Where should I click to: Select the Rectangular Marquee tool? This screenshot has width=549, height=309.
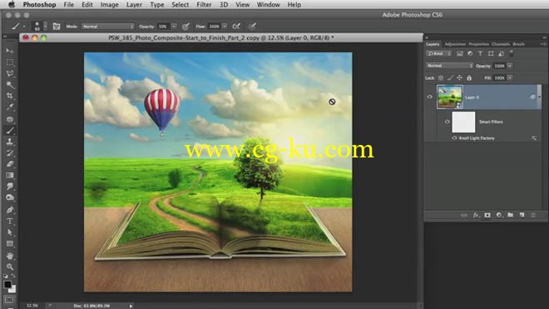pyautogui.click(x=10, y=62)
